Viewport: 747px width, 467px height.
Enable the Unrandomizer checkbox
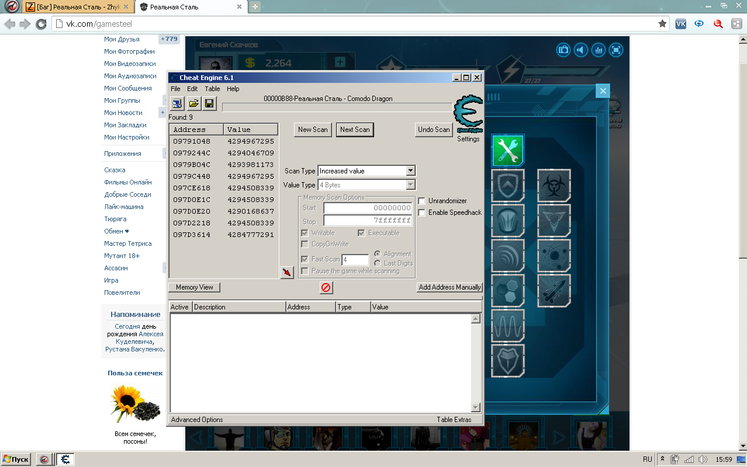(422, 201)
